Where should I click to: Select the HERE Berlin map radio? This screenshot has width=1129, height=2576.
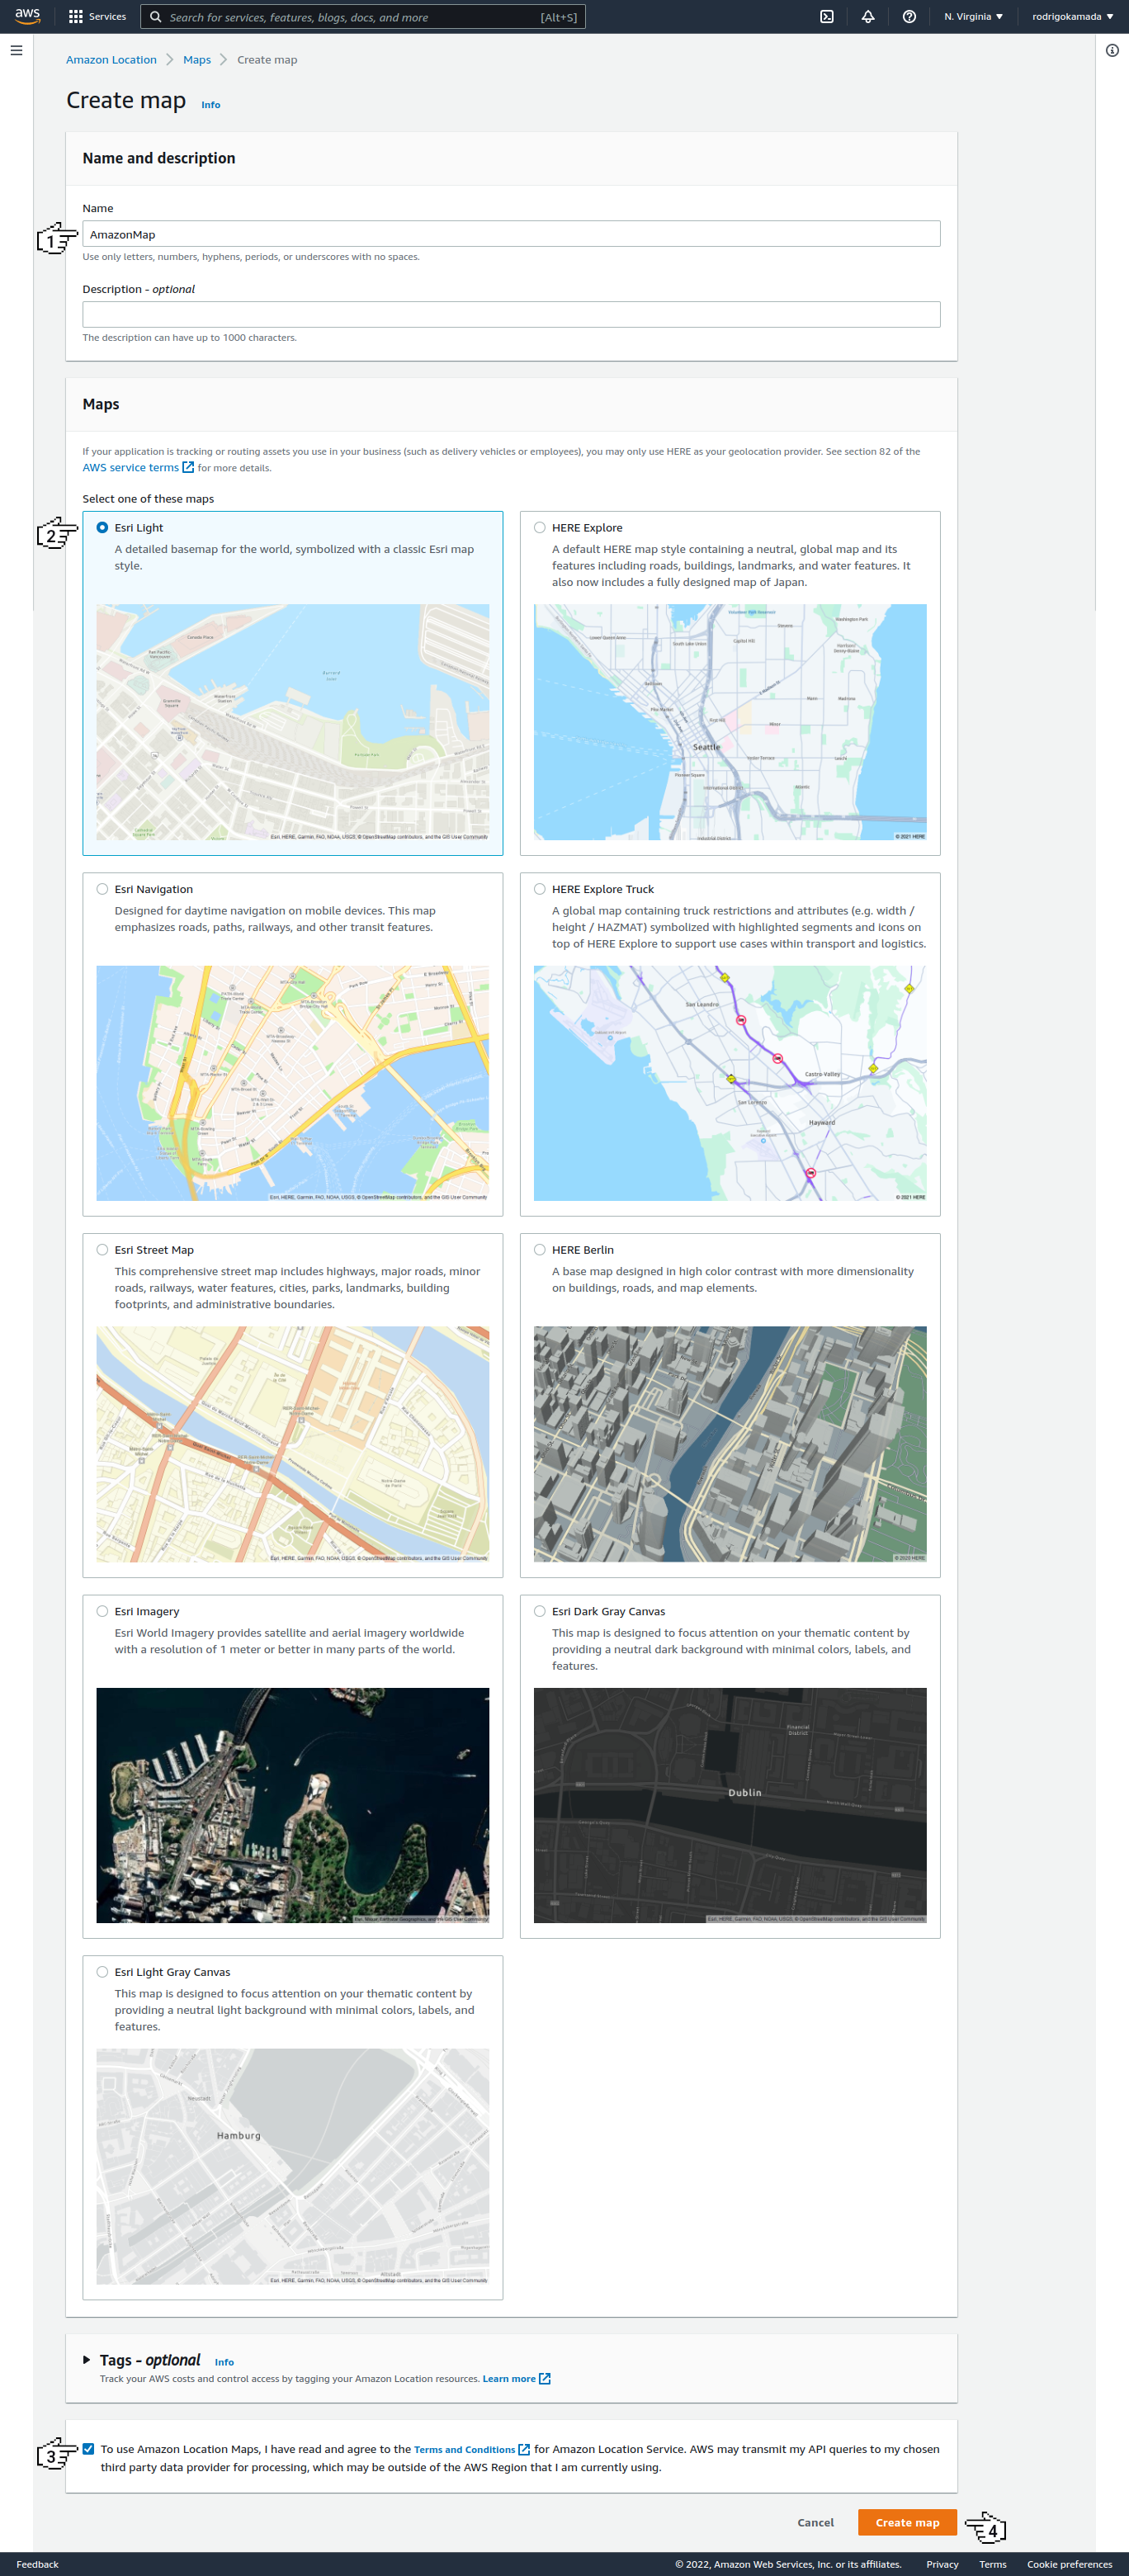click(540, 1249)
